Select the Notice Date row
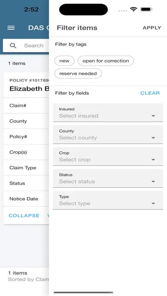167x296 pixels. [26, 199]
